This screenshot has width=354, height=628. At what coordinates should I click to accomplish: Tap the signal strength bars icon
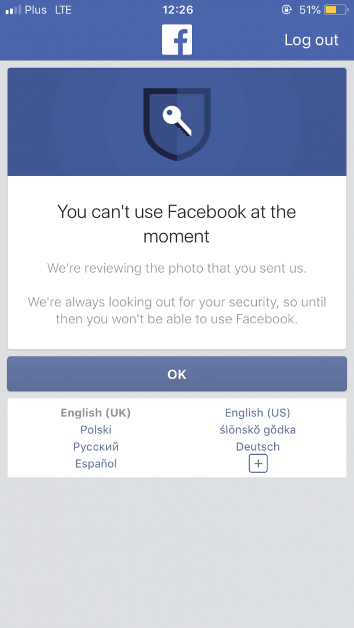tap(13, 10)
